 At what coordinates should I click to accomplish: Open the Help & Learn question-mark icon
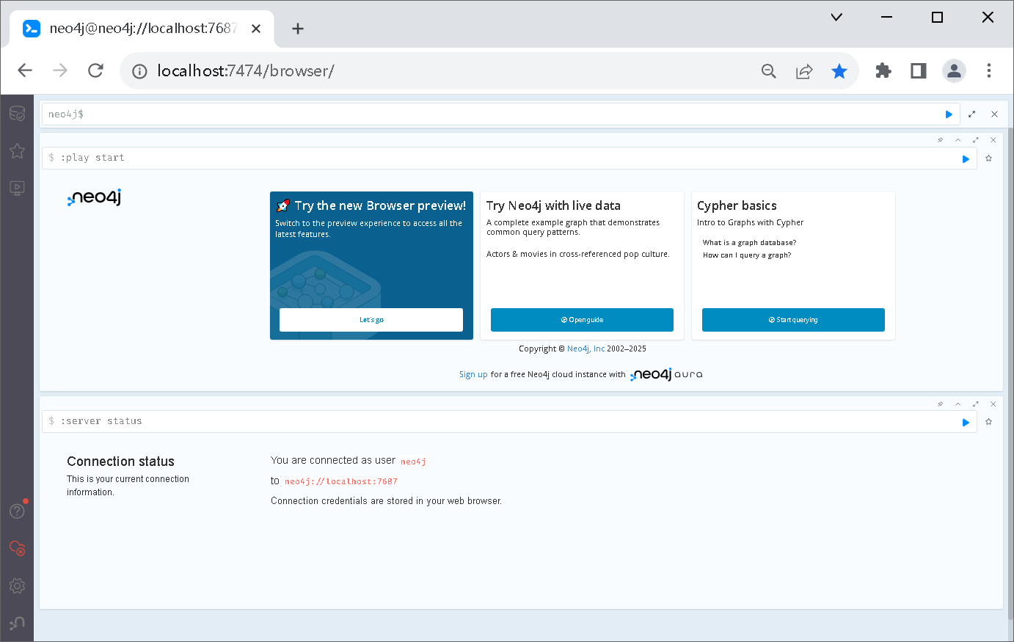17,511
